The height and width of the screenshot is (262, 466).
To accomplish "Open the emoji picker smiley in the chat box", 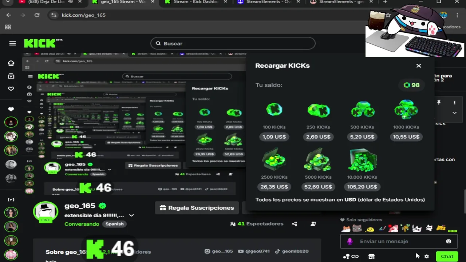I will point(449,241).
